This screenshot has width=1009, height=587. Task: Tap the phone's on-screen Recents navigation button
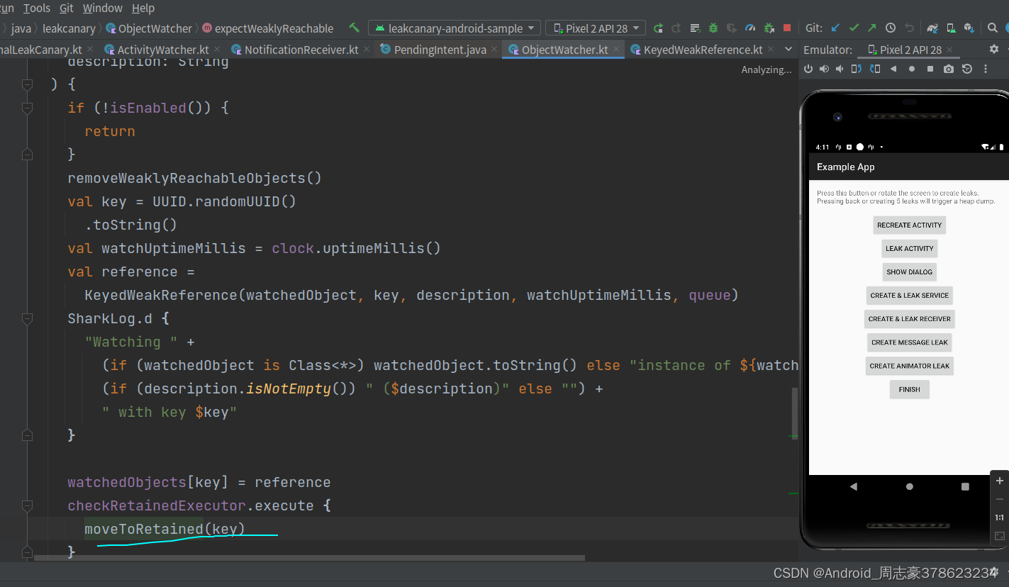965,486
